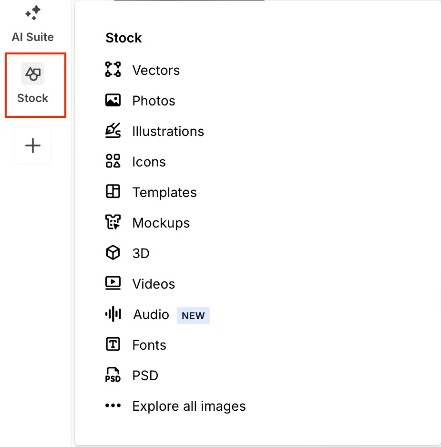
Task: Open the Stock sidebar section
Action: [x=33, y=84]
